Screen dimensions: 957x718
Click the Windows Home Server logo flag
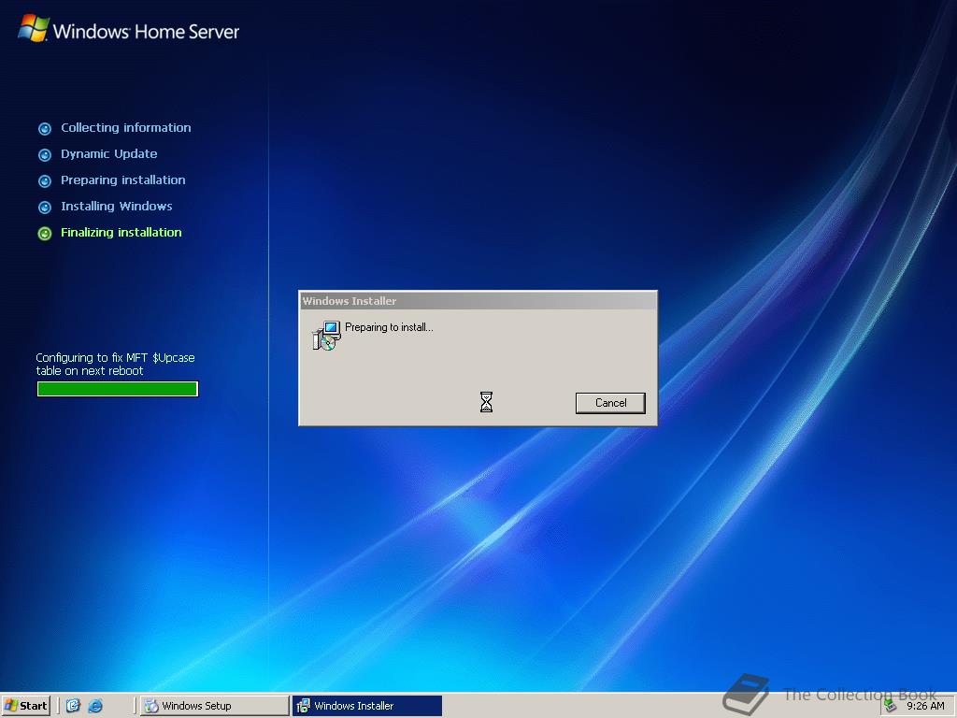(34, 28)
